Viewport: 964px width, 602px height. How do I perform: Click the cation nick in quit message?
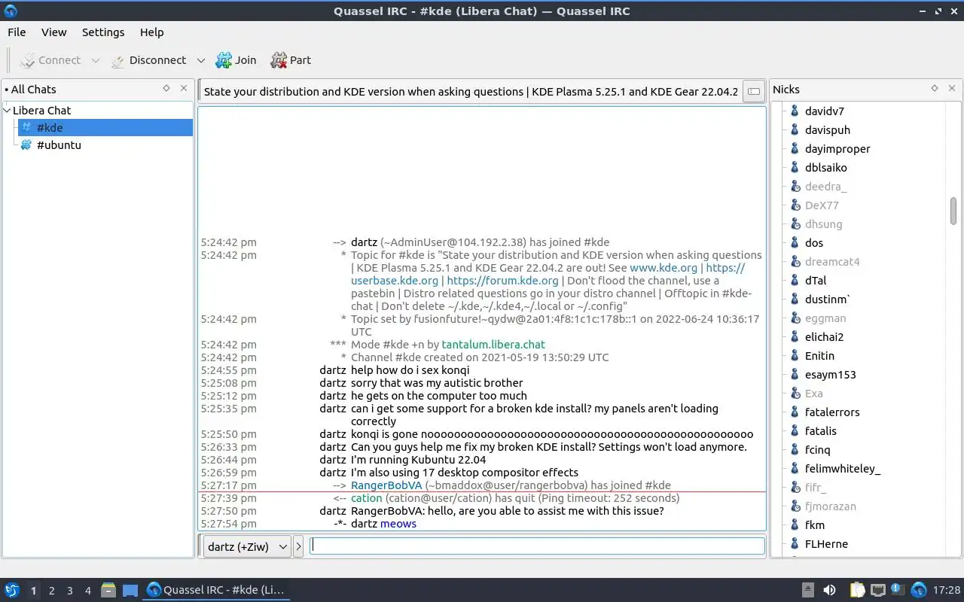click(367, 498)
